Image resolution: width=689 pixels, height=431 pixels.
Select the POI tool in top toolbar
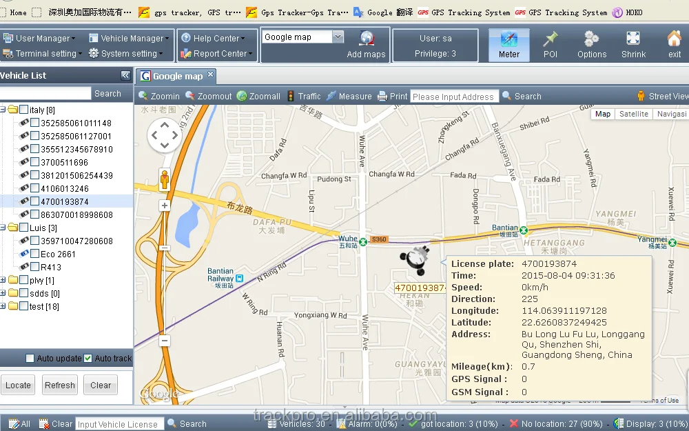tap(551, 43)
